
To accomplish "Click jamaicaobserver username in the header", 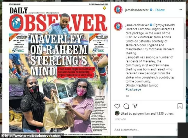I will point(137,10).
